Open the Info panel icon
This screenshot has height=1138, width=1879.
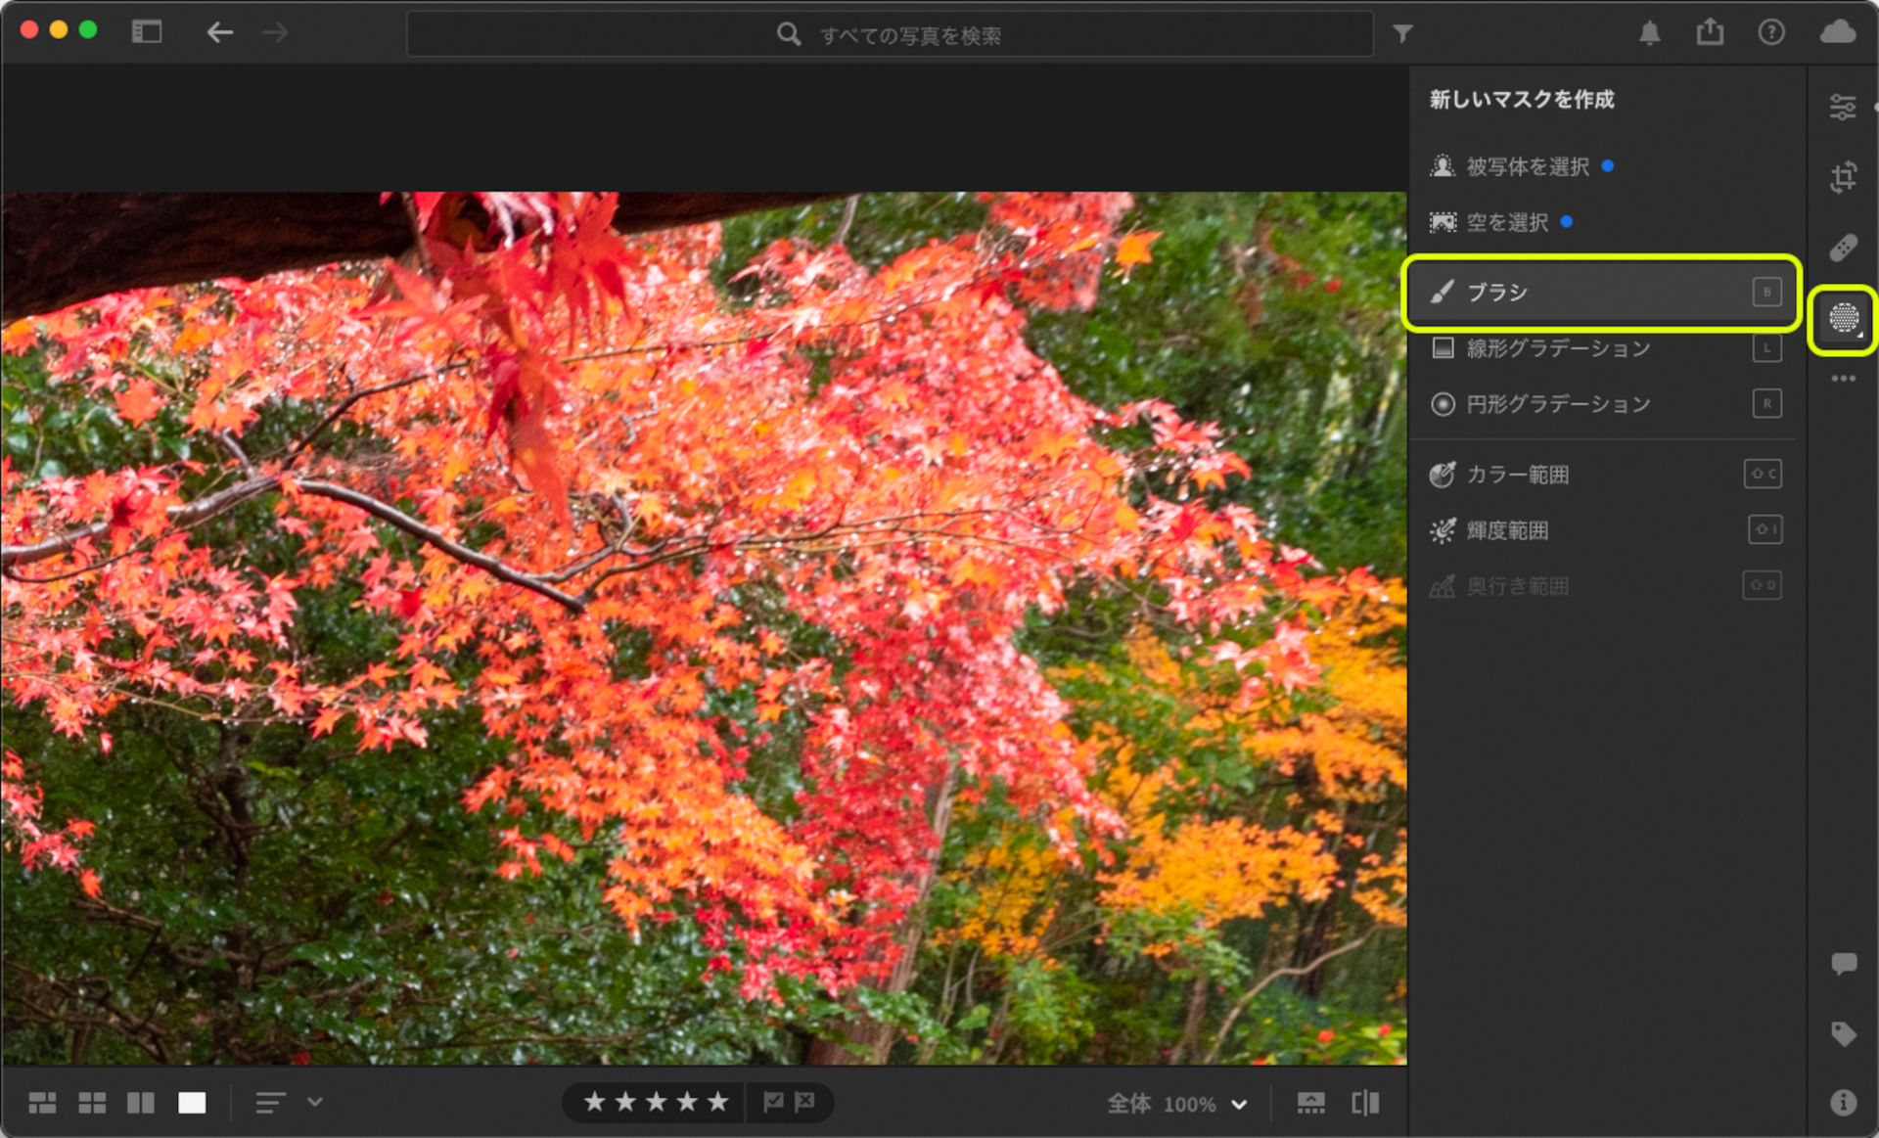click(x=1843, y=1103)
